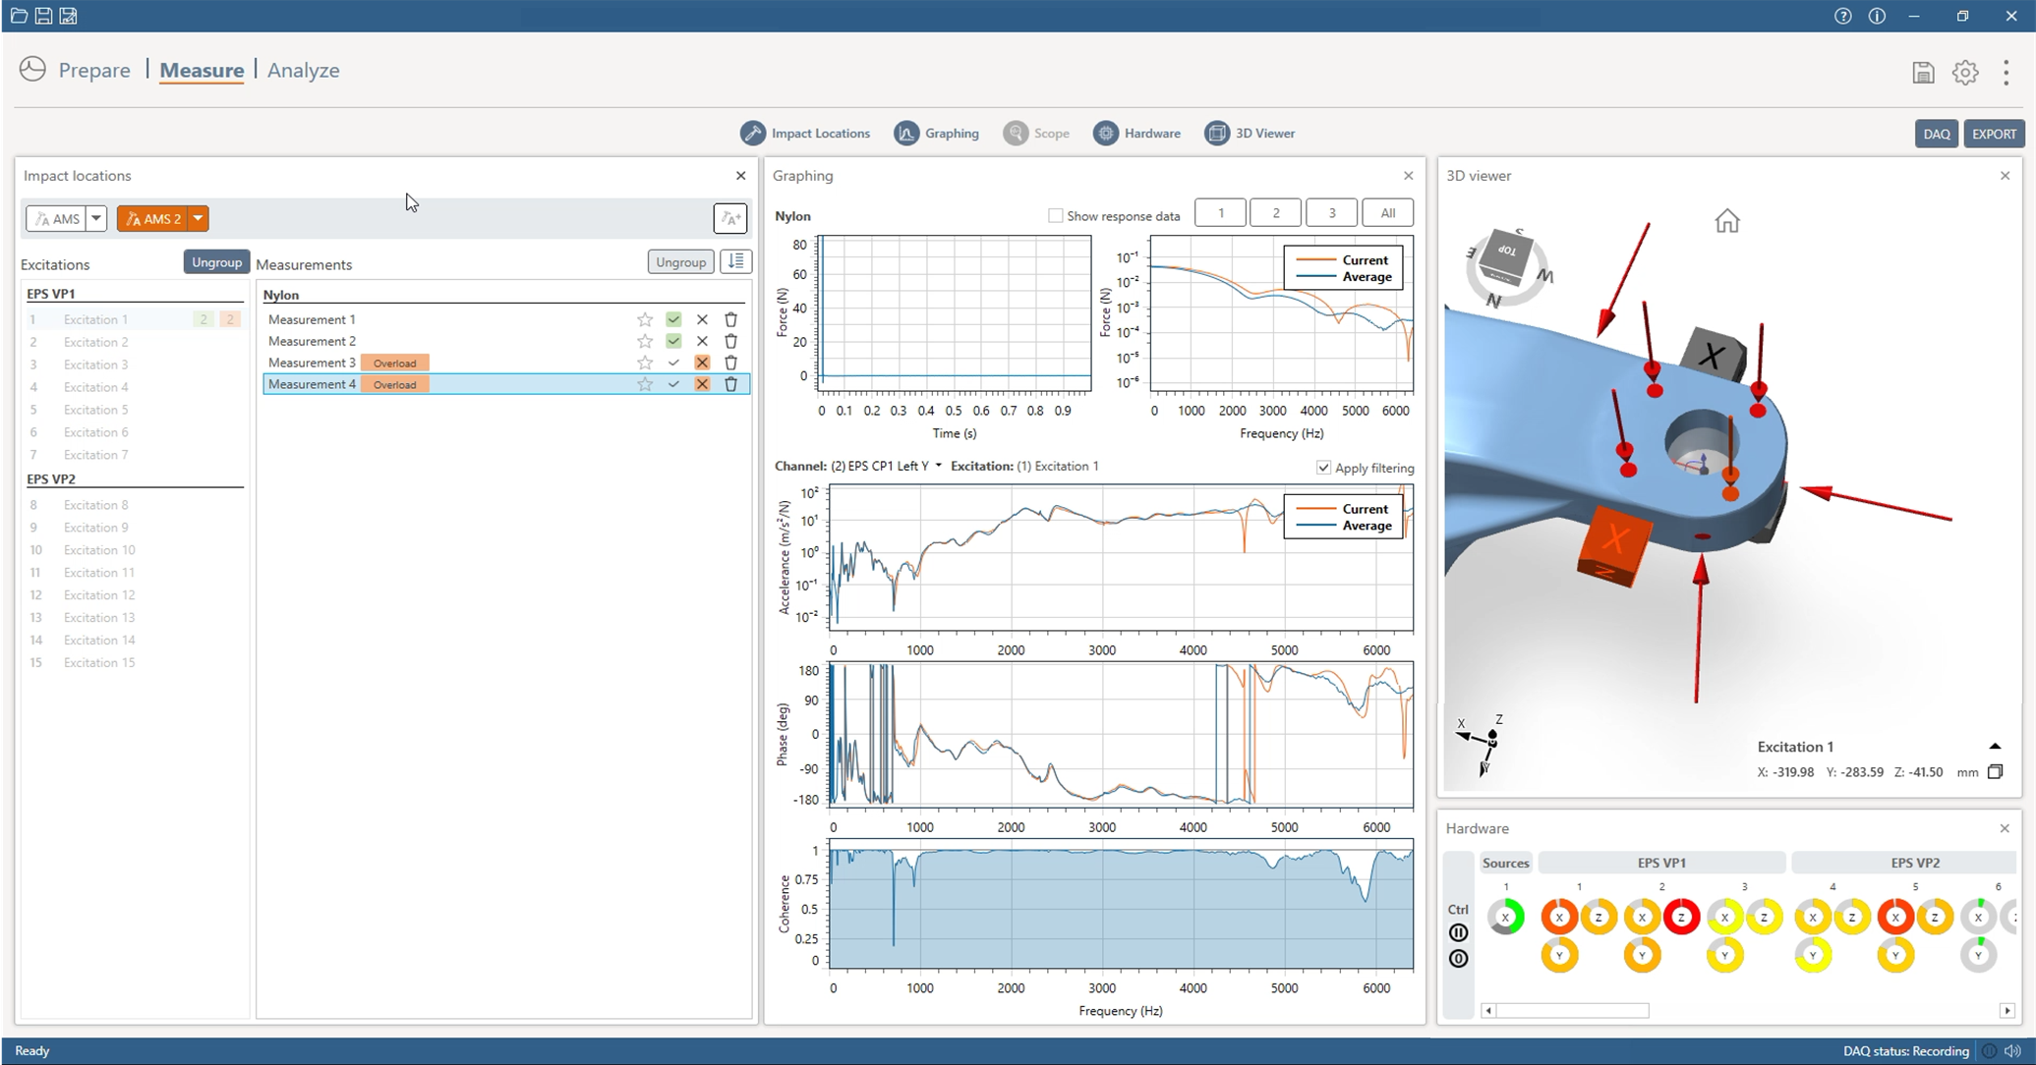Switch to the Analyze tab

coord(303,71)
